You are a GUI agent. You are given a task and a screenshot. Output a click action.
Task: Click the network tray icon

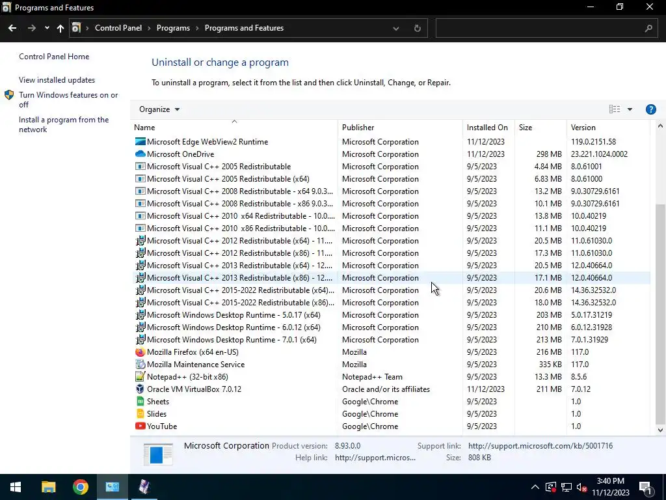(x=566, y=487)
